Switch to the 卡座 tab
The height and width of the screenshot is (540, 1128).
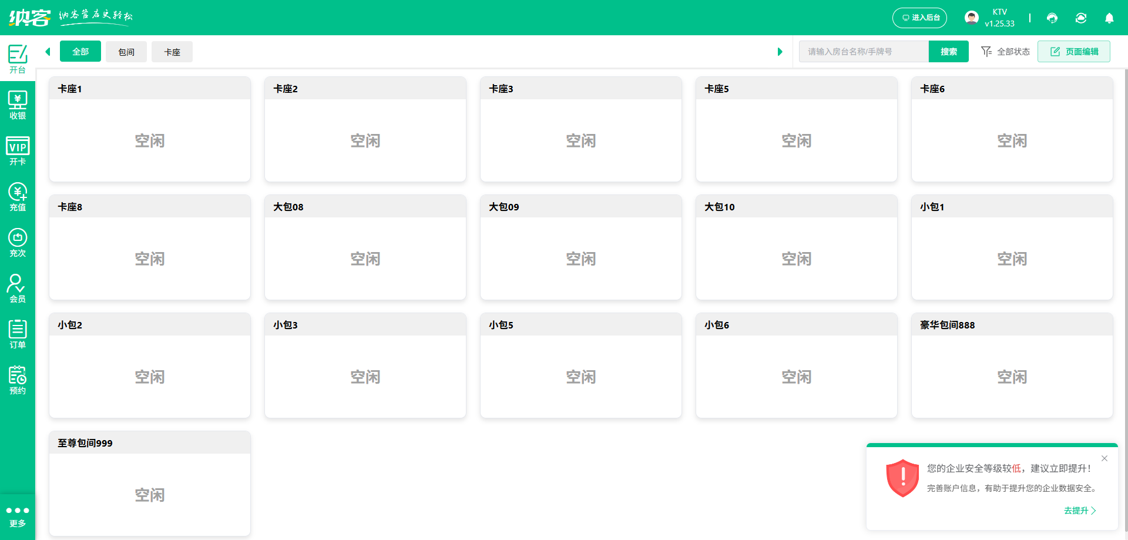coord(172,52)
